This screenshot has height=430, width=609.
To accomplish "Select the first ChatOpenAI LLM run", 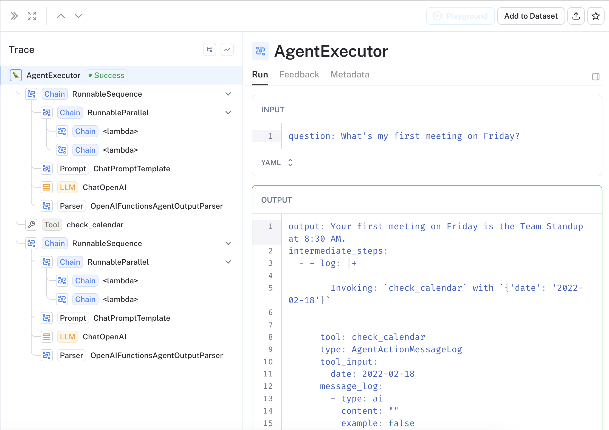I will [x=104, y=187].
